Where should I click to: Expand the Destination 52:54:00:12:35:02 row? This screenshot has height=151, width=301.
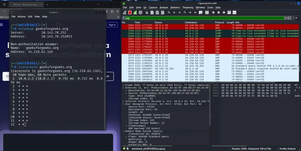pos(126,90)
